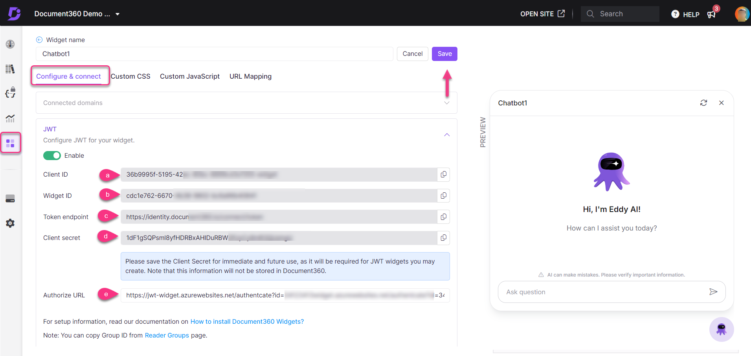Image resolution: width=751 pixels, height=356 pixels.
Task: Open the Settings gear icon in sidebar
Action: point(10,223)
